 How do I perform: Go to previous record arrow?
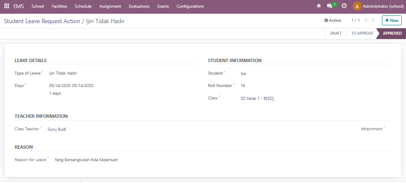click(366, 20)
